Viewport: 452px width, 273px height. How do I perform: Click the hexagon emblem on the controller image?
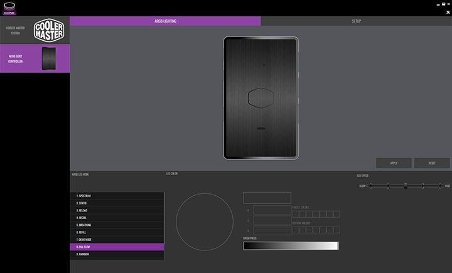tap(261, 98)
